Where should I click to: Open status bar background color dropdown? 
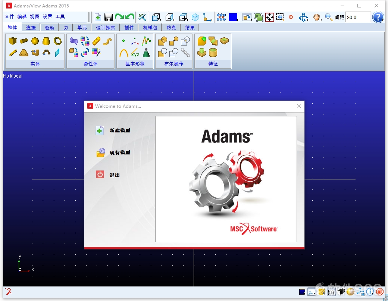[302, 292]
